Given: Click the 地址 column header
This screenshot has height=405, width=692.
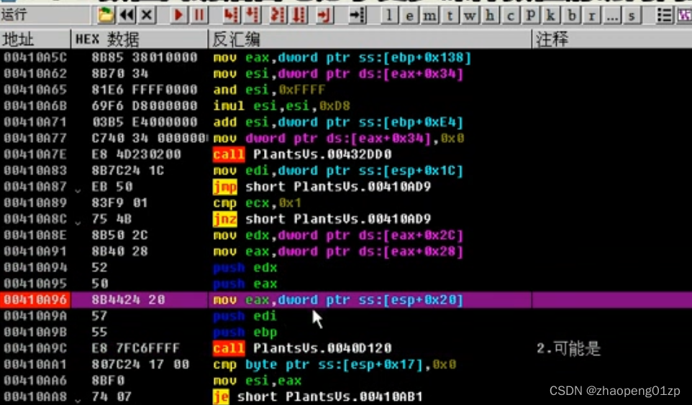Looking at the screenshot, I should 35,39.
